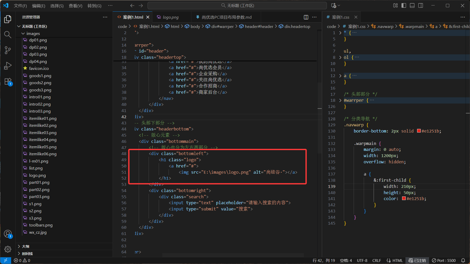Select wx_cz.jpg in the file tree
Viewport: 470px width, 264px height.
[x=64, y=232]
